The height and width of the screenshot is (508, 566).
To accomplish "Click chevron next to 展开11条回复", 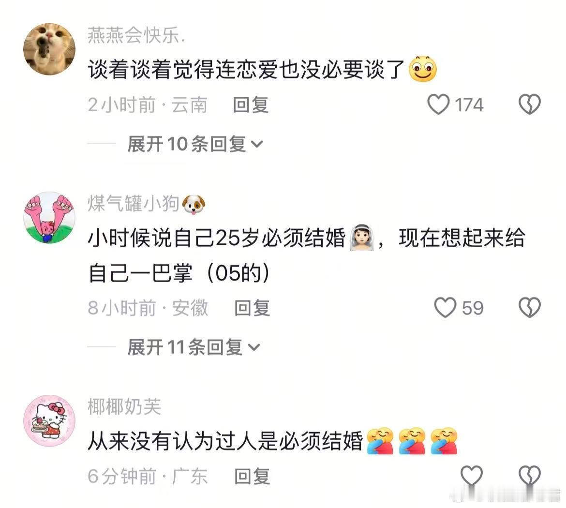I will tap(254, 348).
